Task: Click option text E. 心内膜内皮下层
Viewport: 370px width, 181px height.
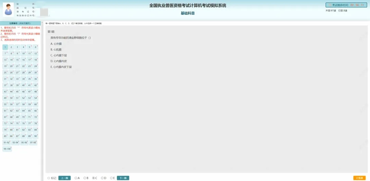Action: [x=61, y=67]
